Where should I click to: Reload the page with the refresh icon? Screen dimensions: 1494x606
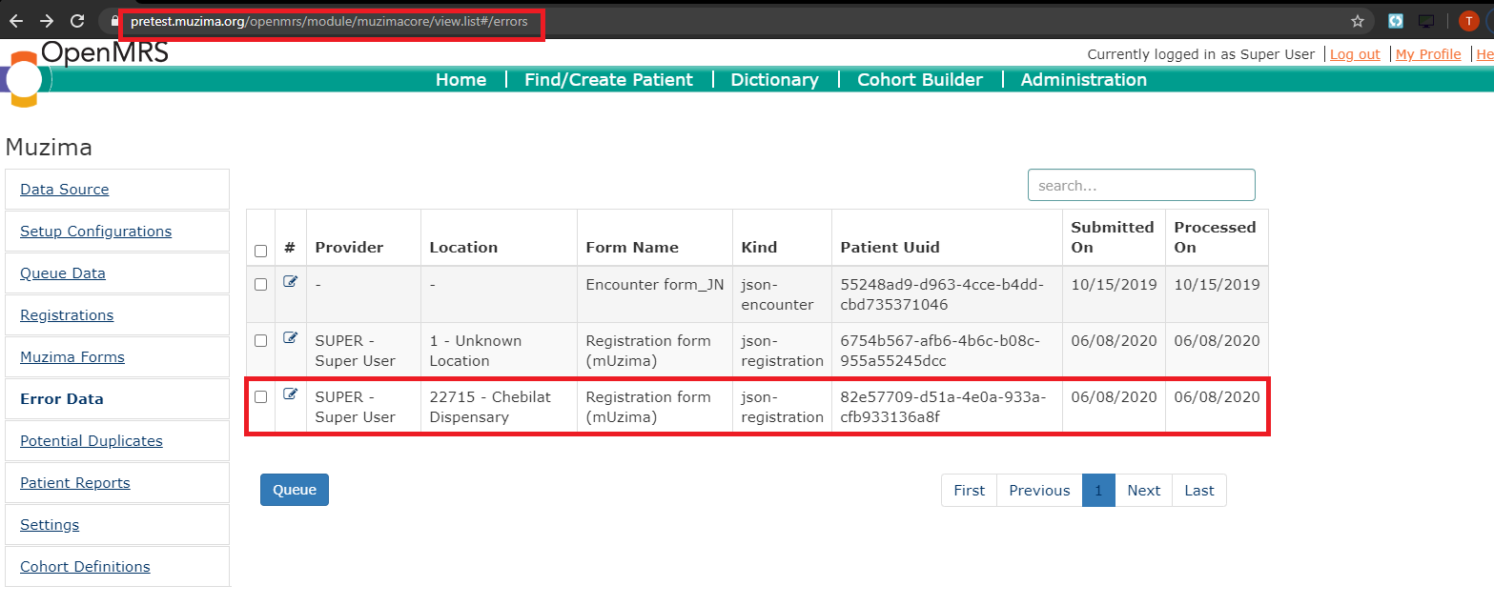79,21
